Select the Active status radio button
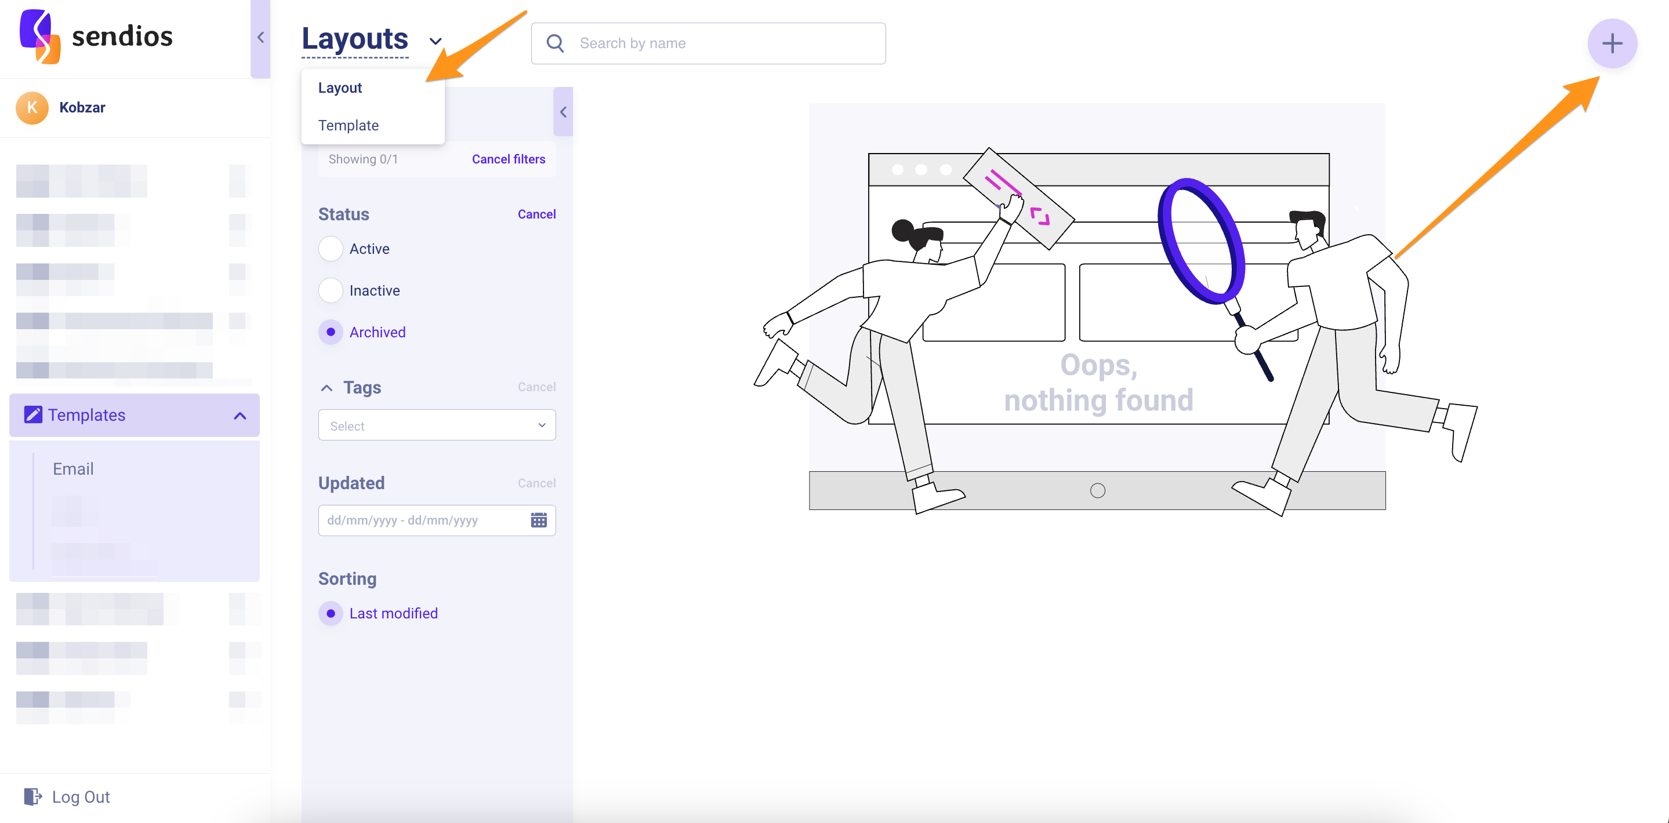 331,249
